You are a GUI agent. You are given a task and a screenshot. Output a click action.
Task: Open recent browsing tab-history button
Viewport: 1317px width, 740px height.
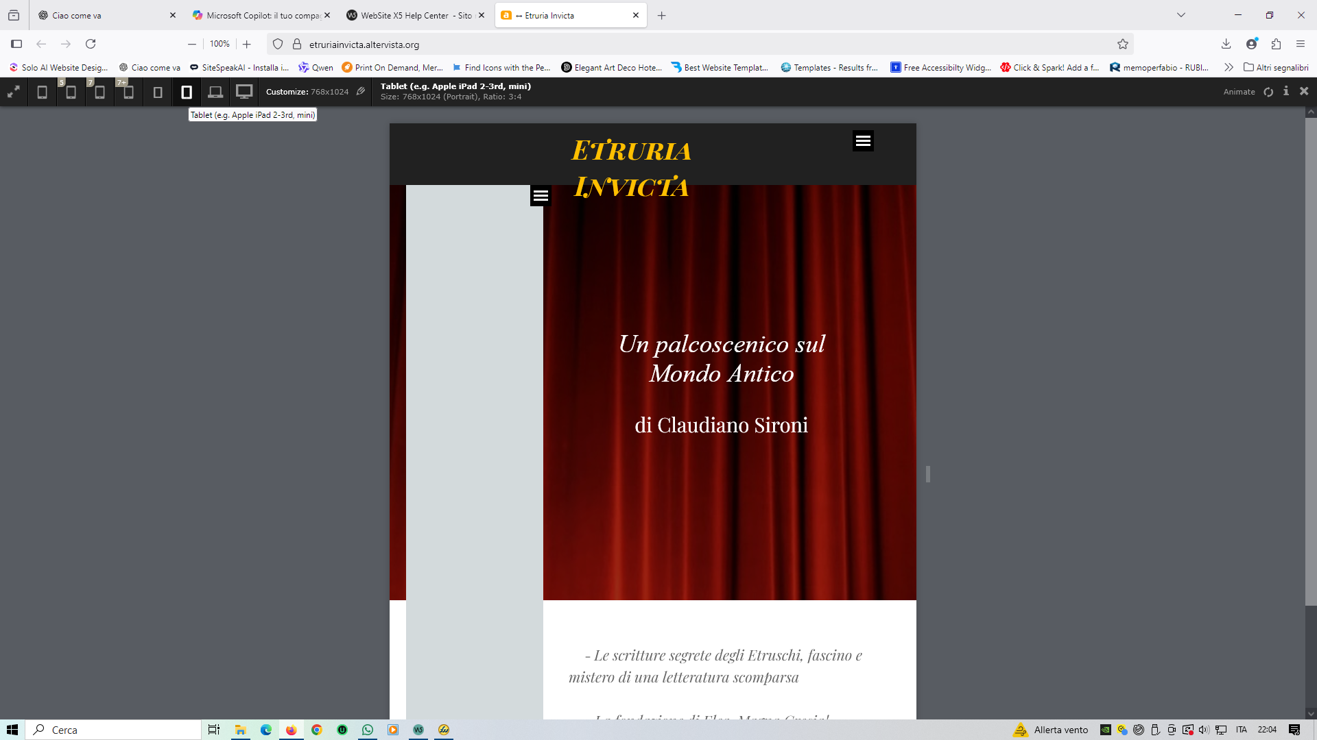[x=14, y=15]
